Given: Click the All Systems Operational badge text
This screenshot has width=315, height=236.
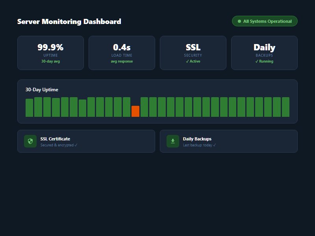Looking at the screenshot, I should 267,21.
